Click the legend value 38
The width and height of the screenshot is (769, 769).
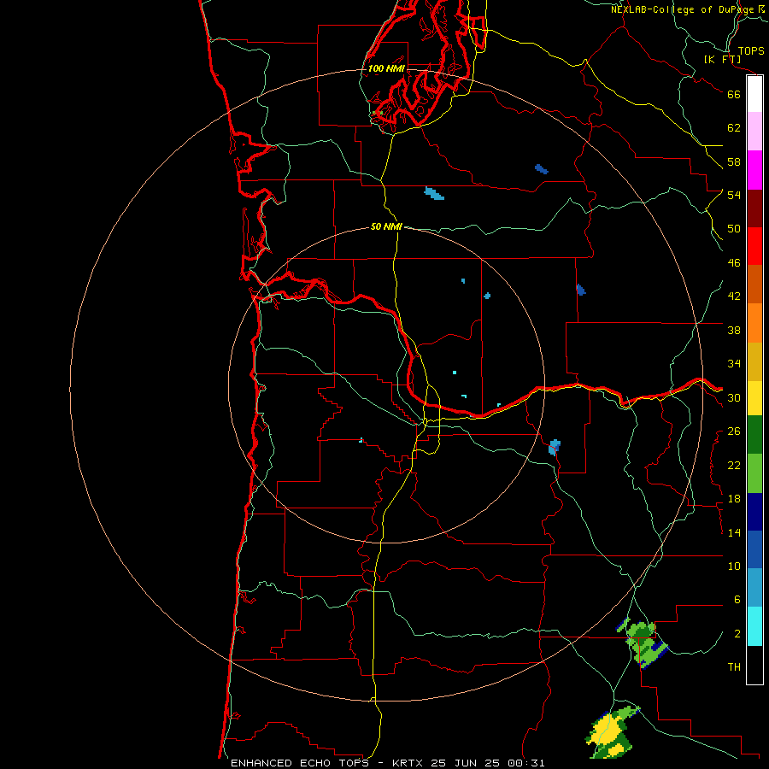734,330
